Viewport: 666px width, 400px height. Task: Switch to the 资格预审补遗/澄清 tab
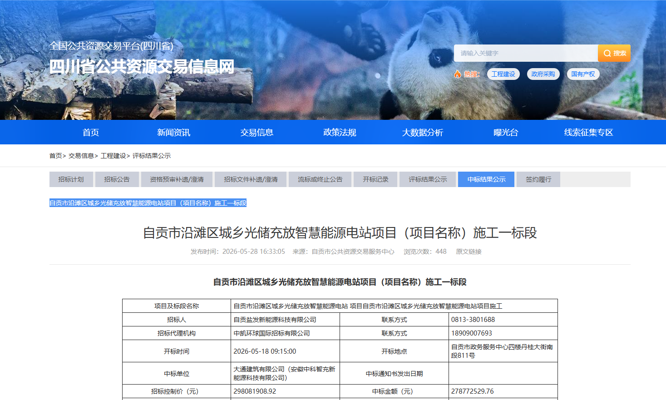point(177,179)
